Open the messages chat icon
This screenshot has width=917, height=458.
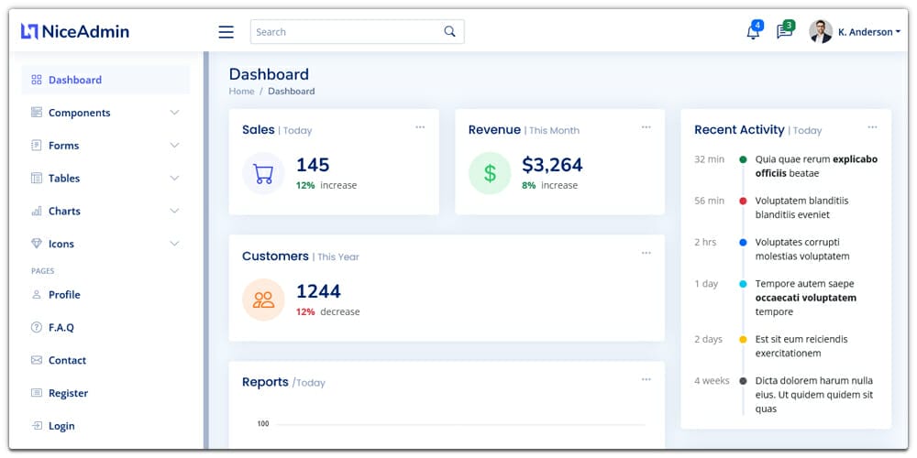click(784, 32)
